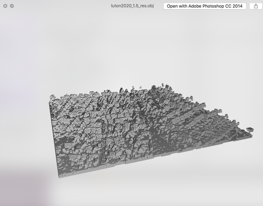The image size is (263, 206).
Task: Click the Share icon button
Action: (255, 6)
